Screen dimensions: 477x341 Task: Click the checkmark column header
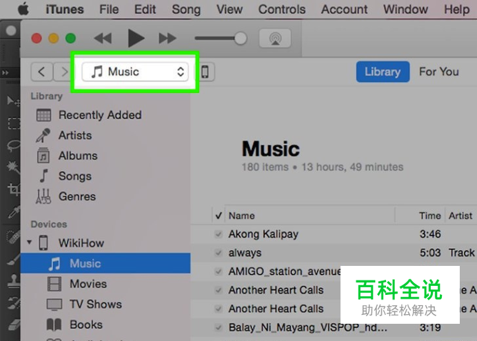[x=219, y=216]
